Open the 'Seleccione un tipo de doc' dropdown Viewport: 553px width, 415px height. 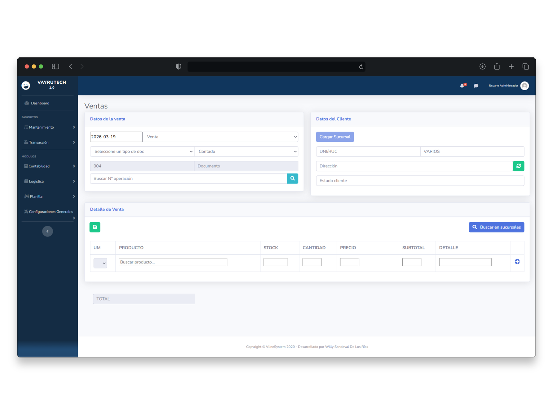(x=142, y=151)
